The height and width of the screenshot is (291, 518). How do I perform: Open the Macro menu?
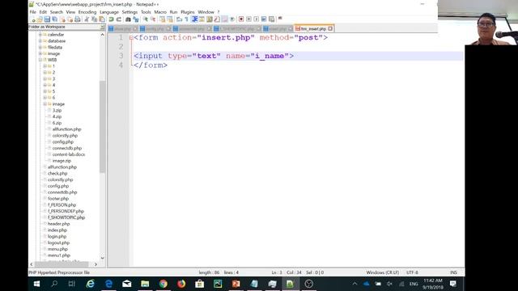pyautogui.click(x=160, y=12)
